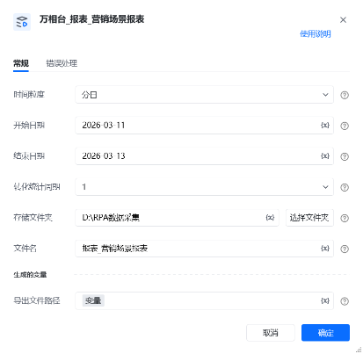Click the help icon beside 转化统计周期
This screenshot has width=363, height=354.
click(x=345, y=187)
